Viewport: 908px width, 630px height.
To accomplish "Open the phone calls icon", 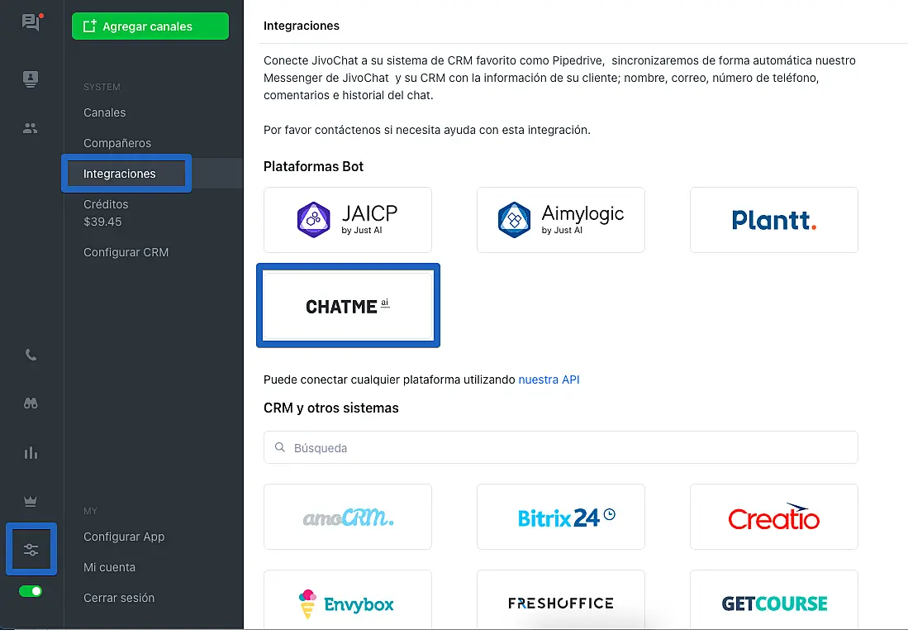I will pos(31,356).
